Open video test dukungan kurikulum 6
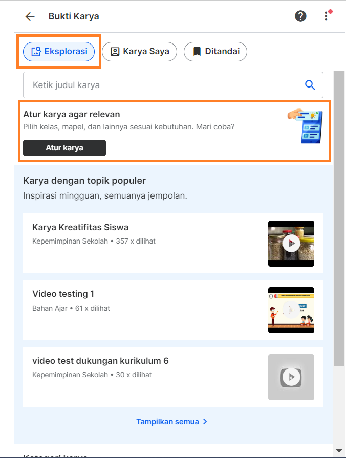The image size is (346, 458). (100, 361)
